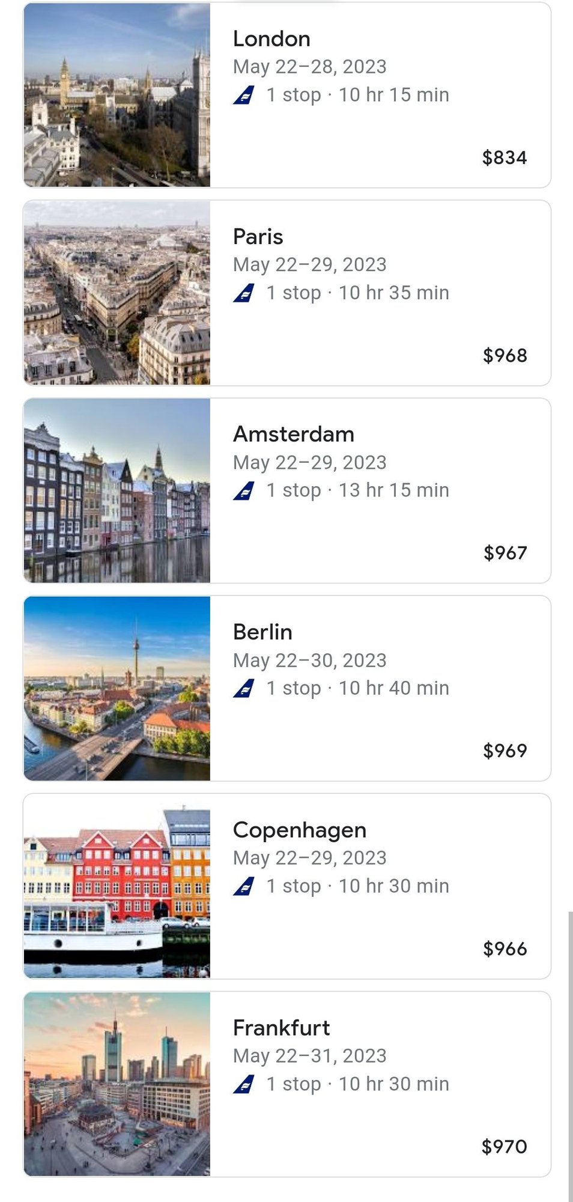
Task: Click the $834 London price
Action: 505,157
